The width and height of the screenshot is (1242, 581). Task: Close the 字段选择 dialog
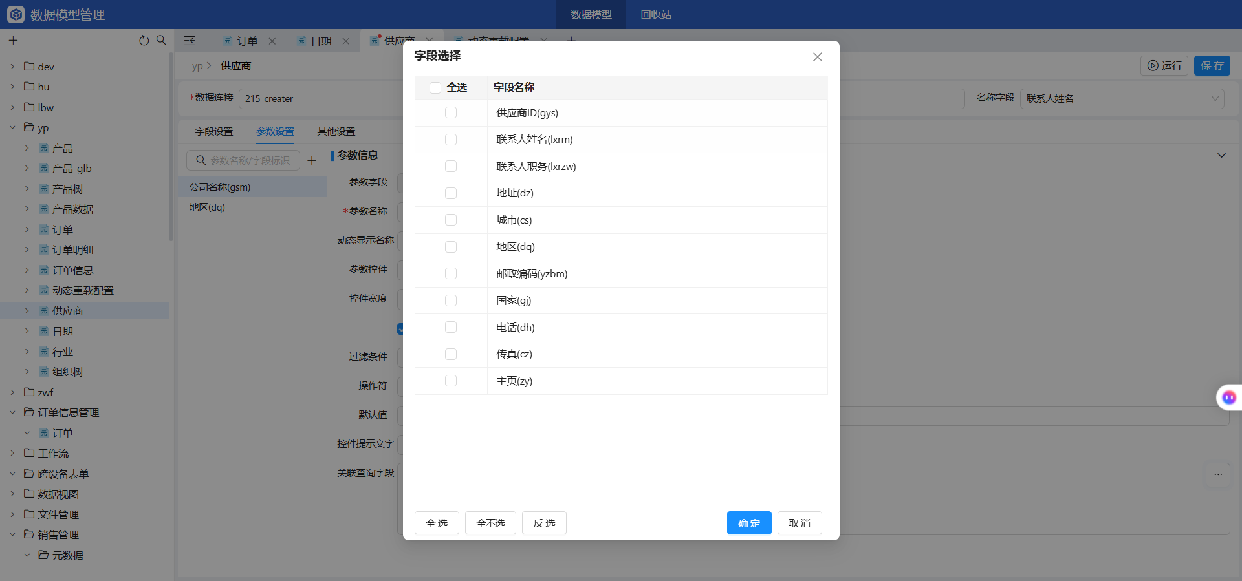(x=818, y=57)
